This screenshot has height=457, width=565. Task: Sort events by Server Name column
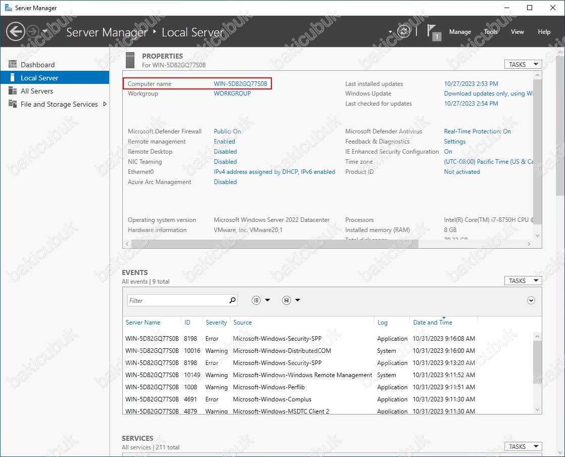point(143,322)
